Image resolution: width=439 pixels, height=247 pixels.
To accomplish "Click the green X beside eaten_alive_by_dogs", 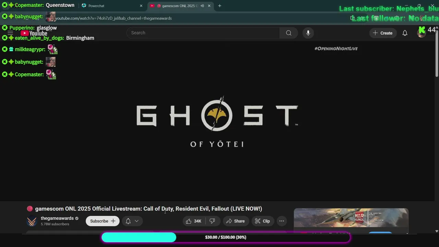I will (5, 38).
